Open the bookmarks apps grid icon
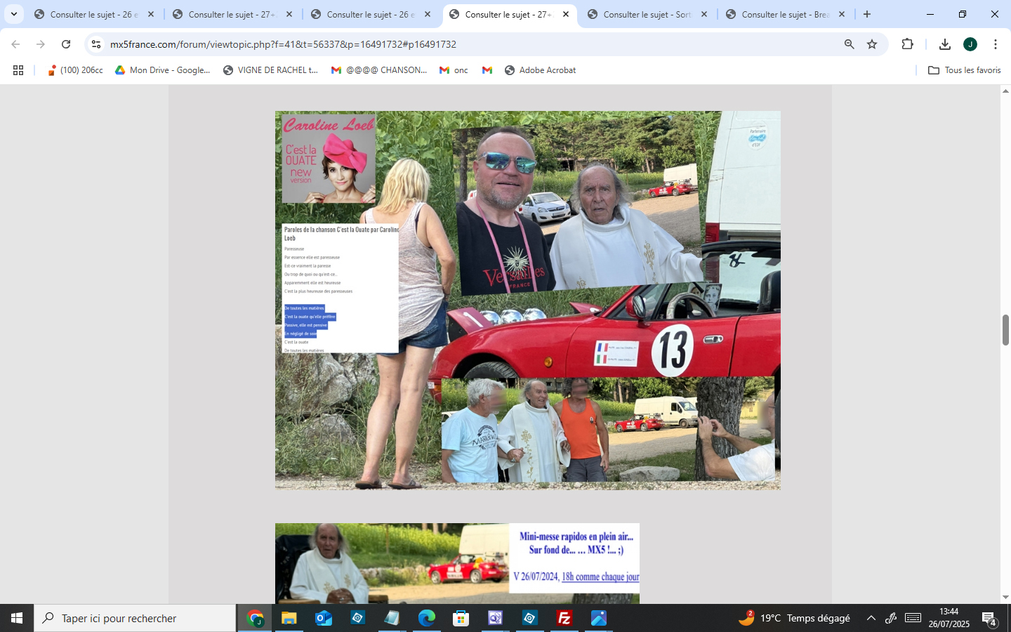Viewport: 1011px width, 632px height. (x=18, y=70)
